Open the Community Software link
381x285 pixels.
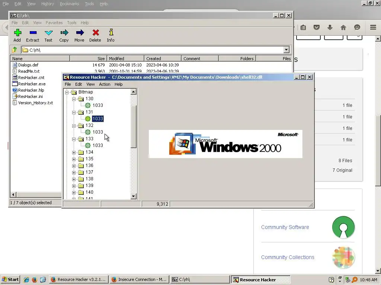click(285, 227)
